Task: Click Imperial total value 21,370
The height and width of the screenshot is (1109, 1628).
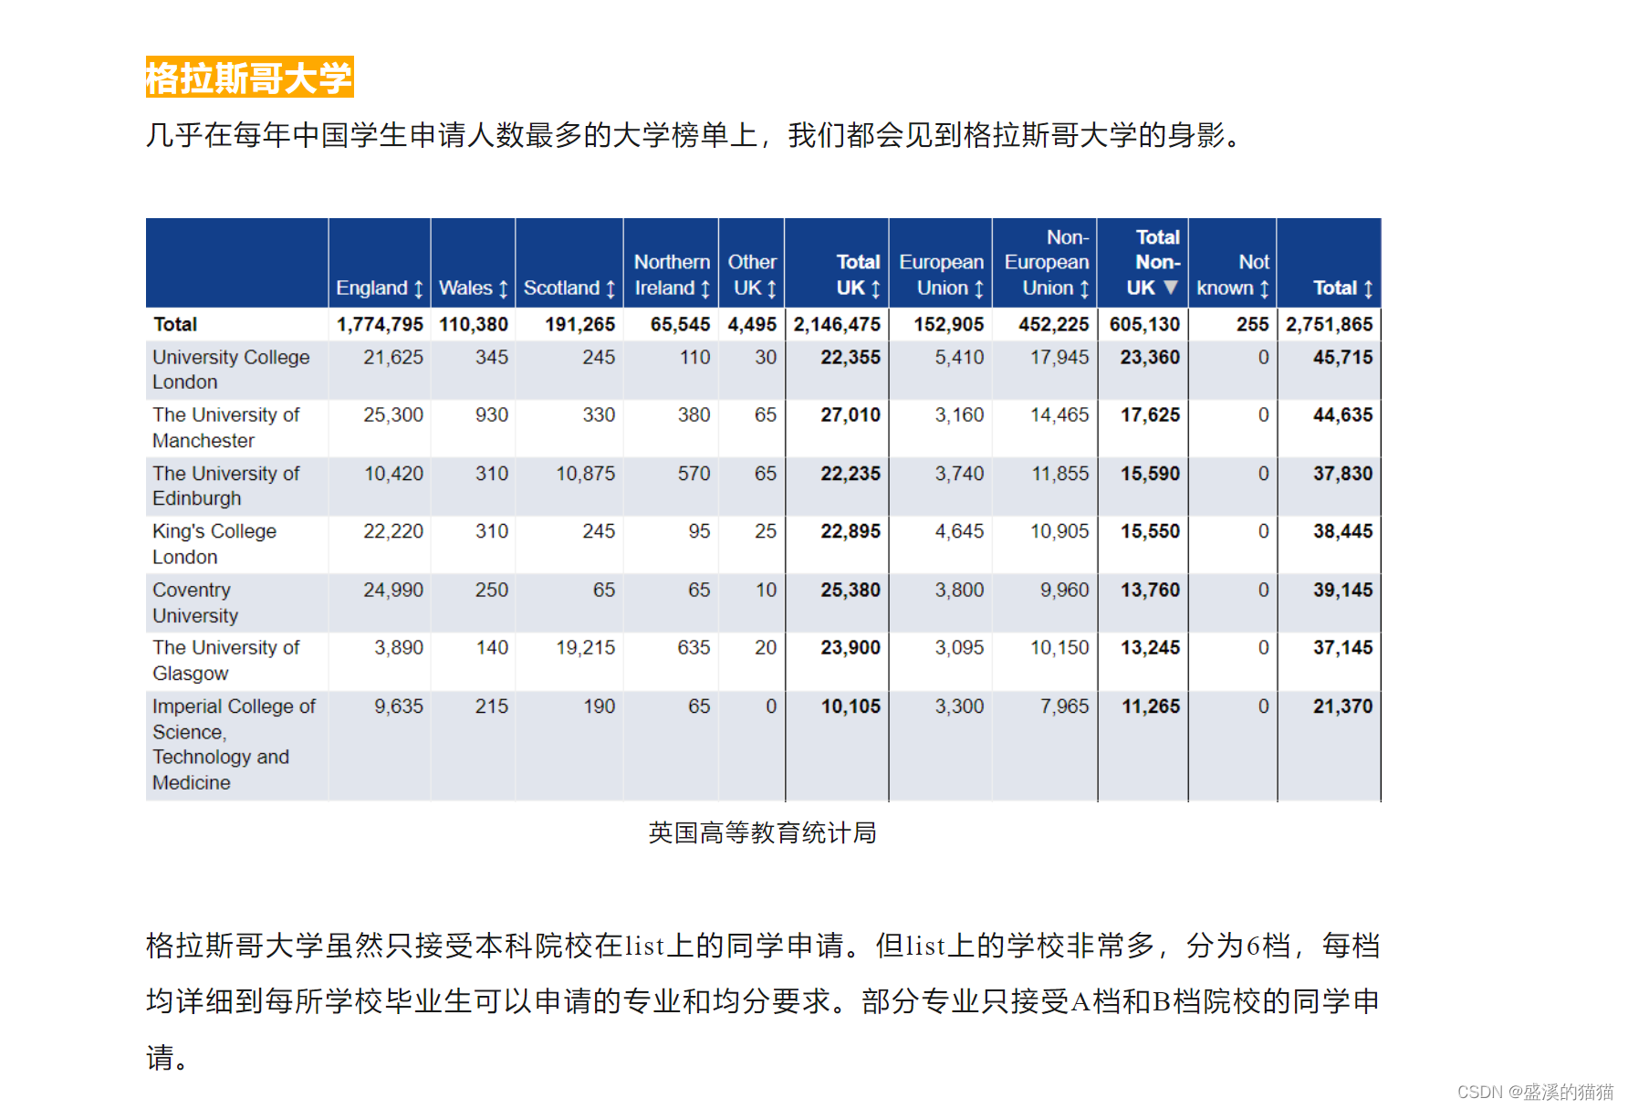Action: (x=1343, y=706)
